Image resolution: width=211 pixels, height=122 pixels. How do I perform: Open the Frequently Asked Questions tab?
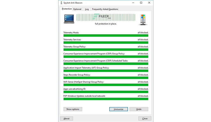[105, 9]
